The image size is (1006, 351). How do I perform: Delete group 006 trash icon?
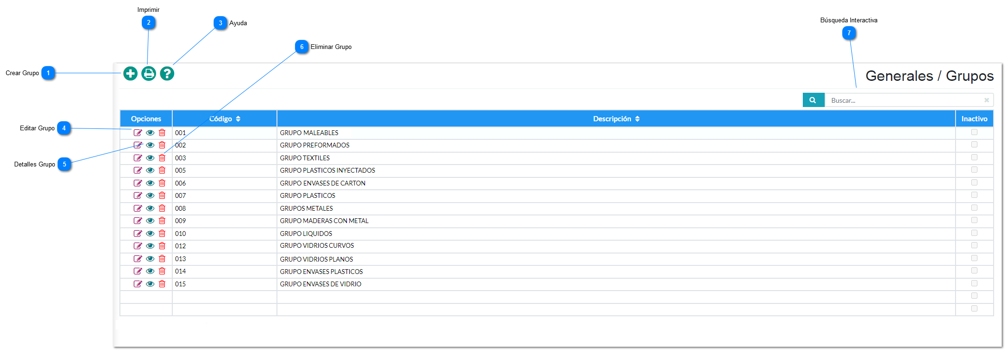(162, 183)
